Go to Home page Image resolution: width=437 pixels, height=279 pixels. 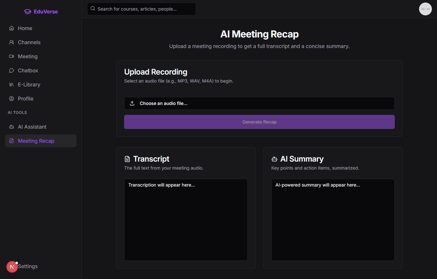pyautogui.click(x=41, y=28)
